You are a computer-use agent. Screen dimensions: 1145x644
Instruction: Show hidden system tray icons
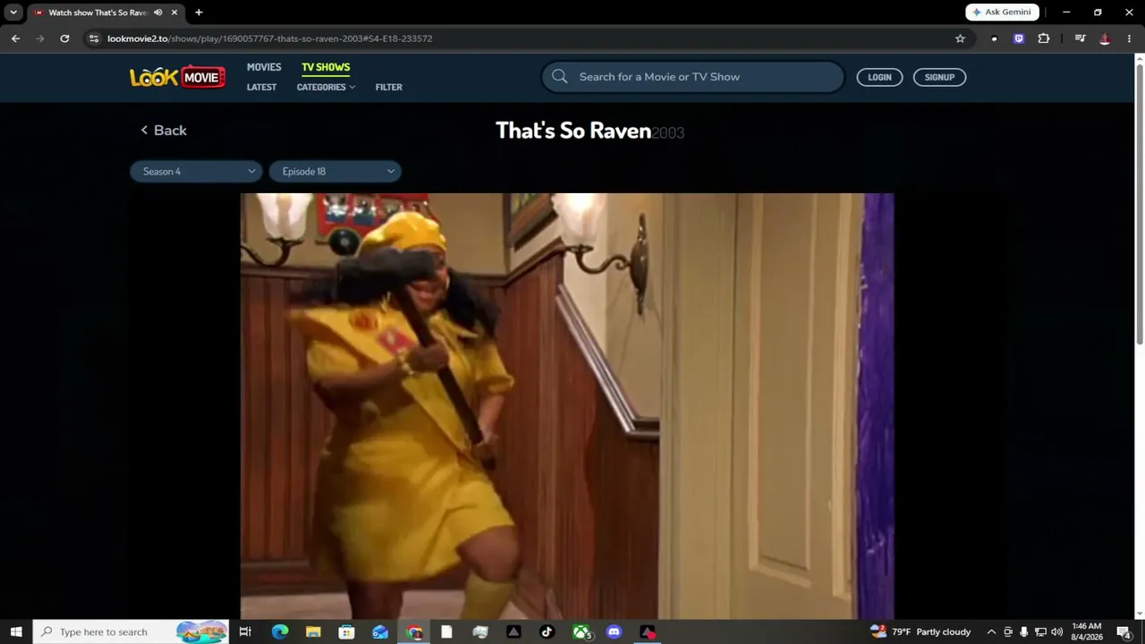[991, 631]
